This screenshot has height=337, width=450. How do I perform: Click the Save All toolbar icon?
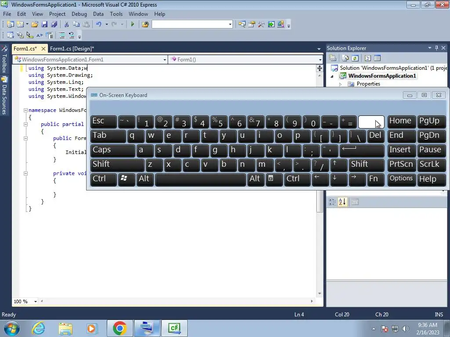click(54, 25)
